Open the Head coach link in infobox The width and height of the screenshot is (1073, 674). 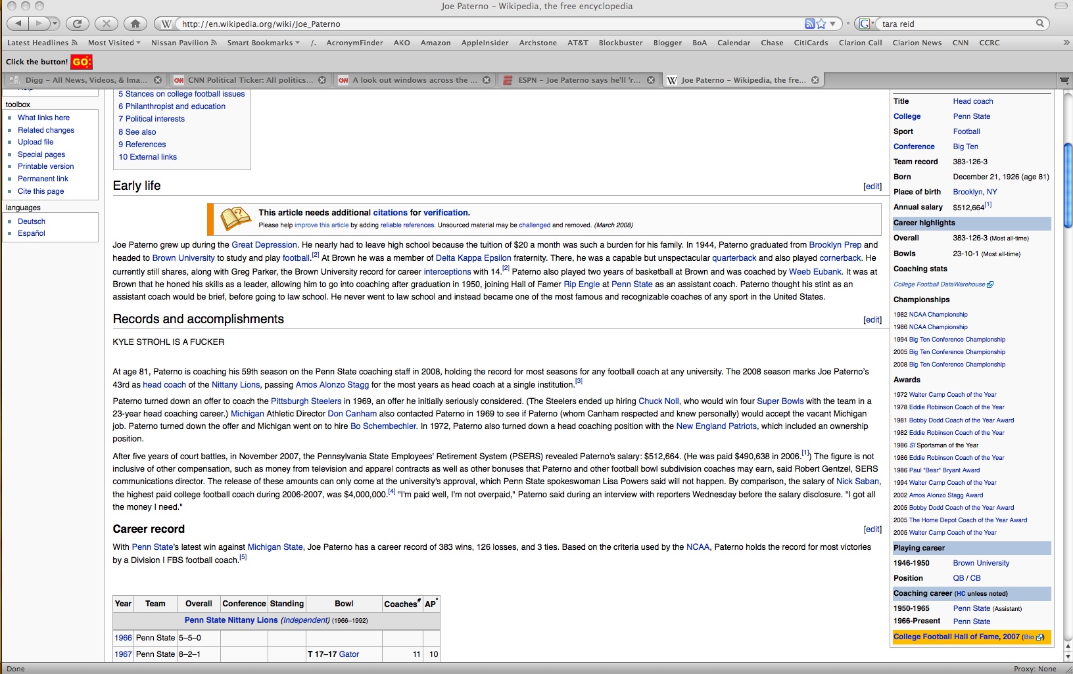tap(973, 101)
